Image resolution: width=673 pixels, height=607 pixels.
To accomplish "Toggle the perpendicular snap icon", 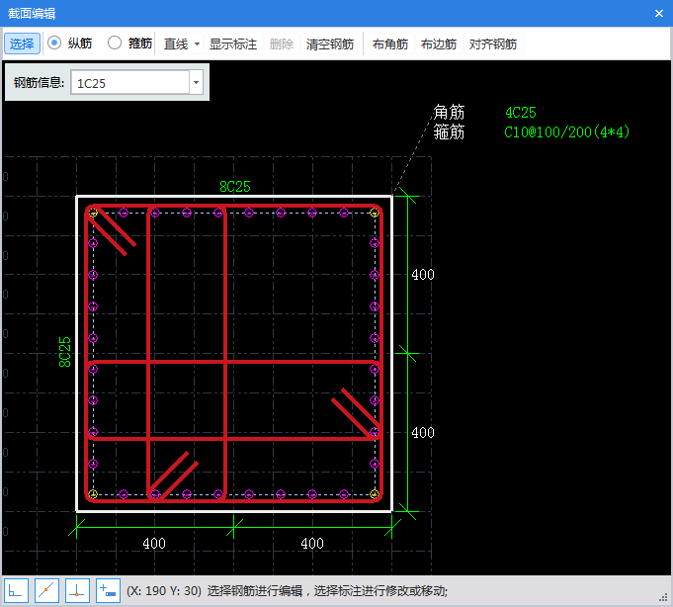I will [x=77, y=590].
